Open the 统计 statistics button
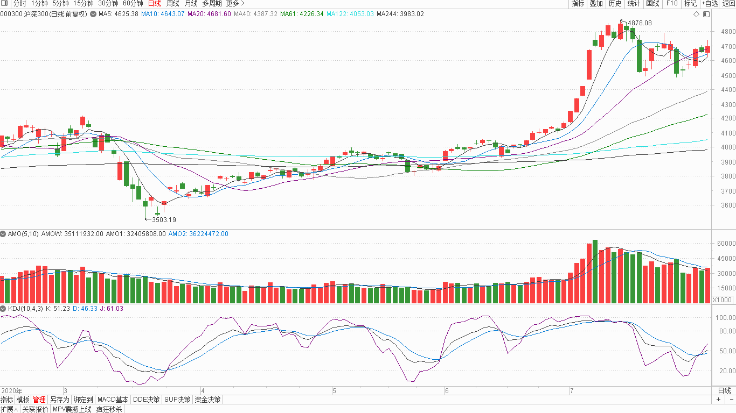Viewport: 736px width, 413px height. (x=634, y=3)
